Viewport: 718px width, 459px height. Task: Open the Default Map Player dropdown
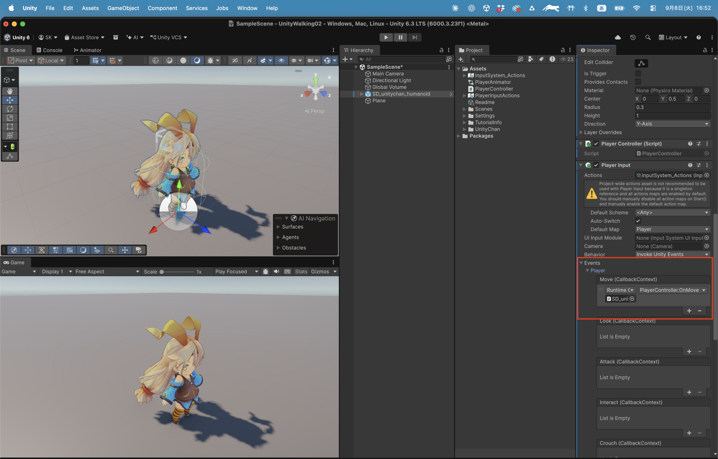pyautogui.click(x=672, y=229)
